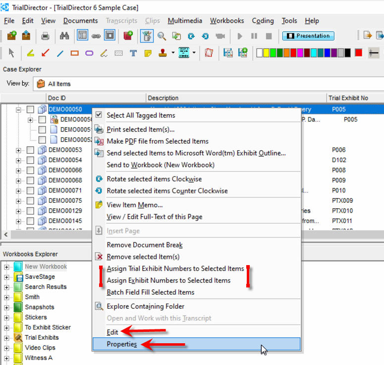This screenshot has height=365, width=384.
Task: Select the red arrow annotation tool
Action: [45, 53]
